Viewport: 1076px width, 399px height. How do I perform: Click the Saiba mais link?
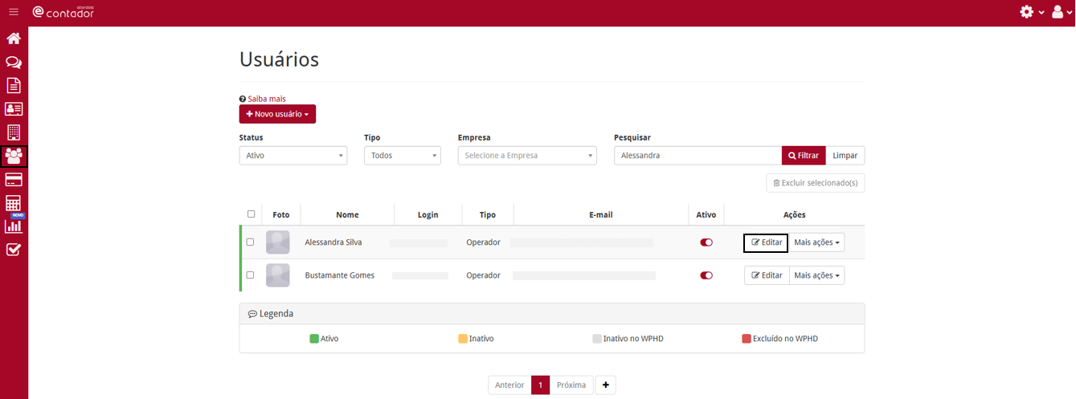[x=266, y=99]
